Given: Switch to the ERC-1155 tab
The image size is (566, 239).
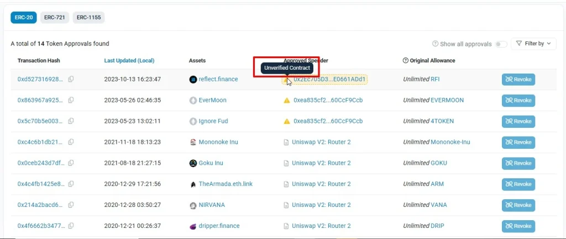Looking at the screenshot, I should click(88, 17).
